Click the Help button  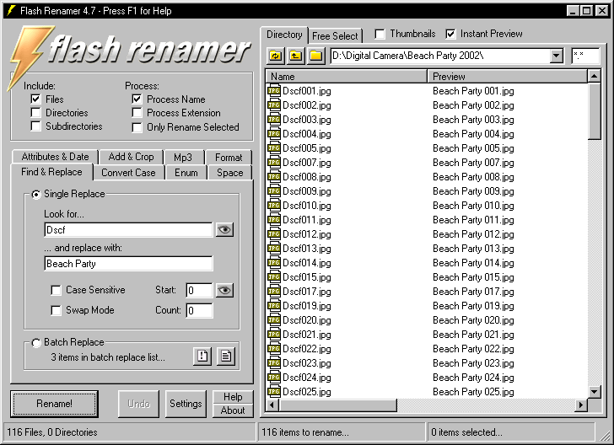pos(233,397)
